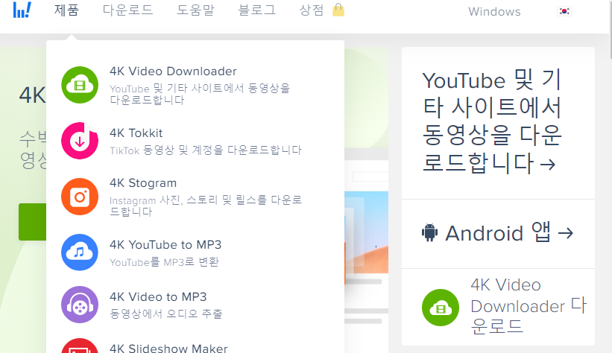Click the Android robot icon
612x353 pixels.
pos(429,232)
